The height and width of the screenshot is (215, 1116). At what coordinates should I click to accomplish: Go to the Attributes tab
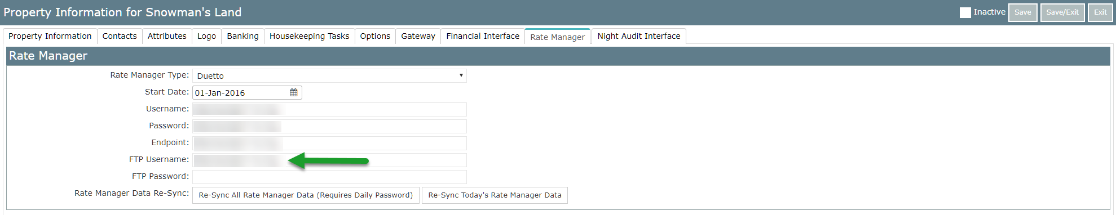tap(167, 36)
